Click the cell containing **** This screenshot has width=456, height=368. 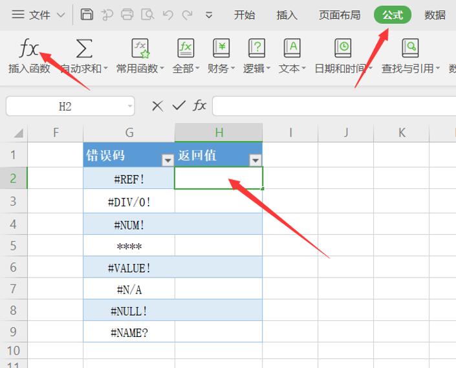(129, 246)
